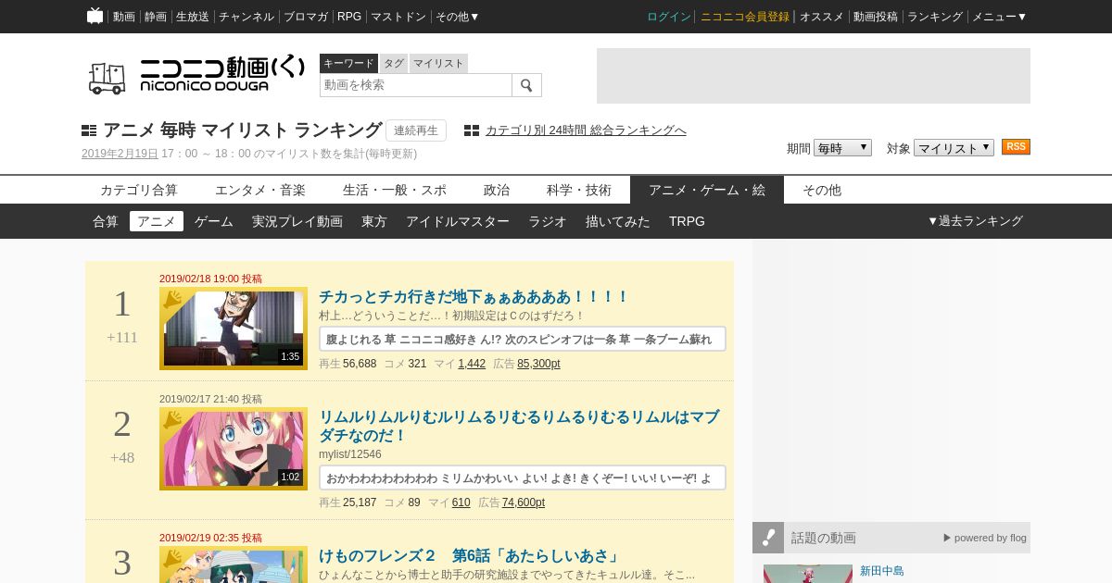Expand ▼過去ランキング
This screenshot has width=1112, height=583.
coord(975,221)
